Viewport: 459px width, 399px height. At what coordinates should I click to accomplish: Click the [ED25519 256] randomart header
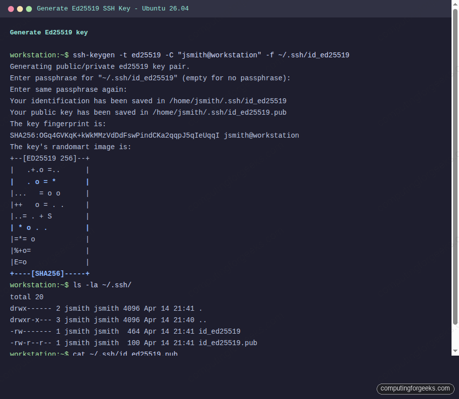tap(49, 158)
